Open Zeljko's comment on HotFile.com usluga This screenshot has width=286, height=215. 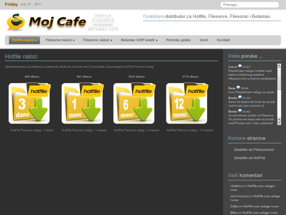[x=254, y=206]
